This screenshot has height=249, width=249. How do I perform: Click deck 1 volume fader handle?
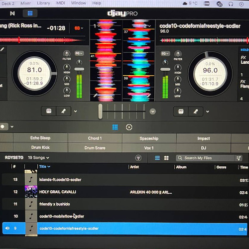[79, 69]
